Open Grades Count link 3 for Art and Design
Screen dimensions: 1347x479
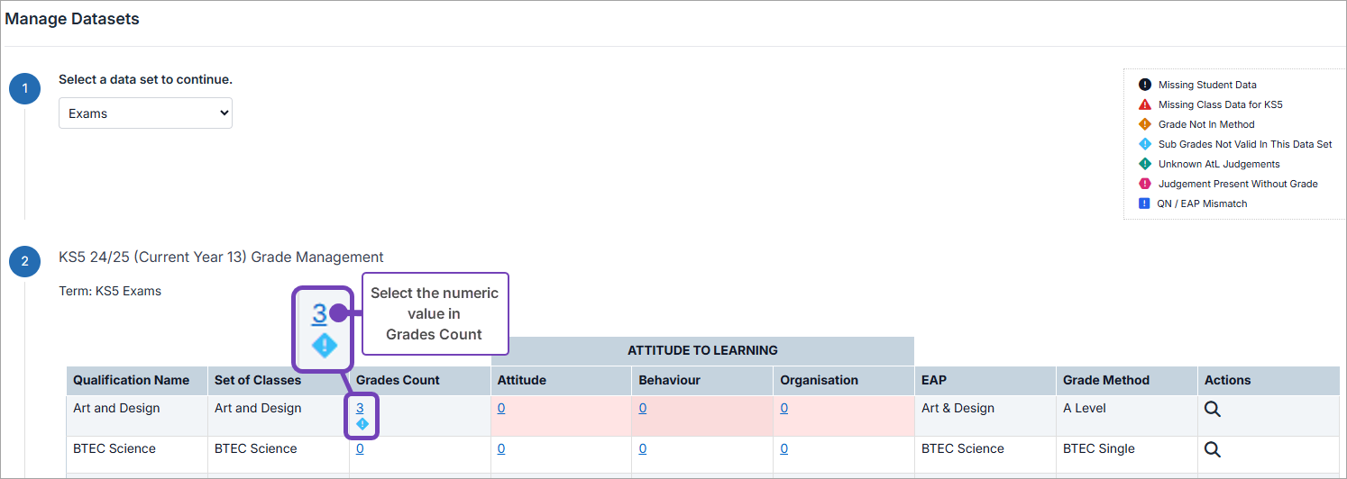pos(360,408)
